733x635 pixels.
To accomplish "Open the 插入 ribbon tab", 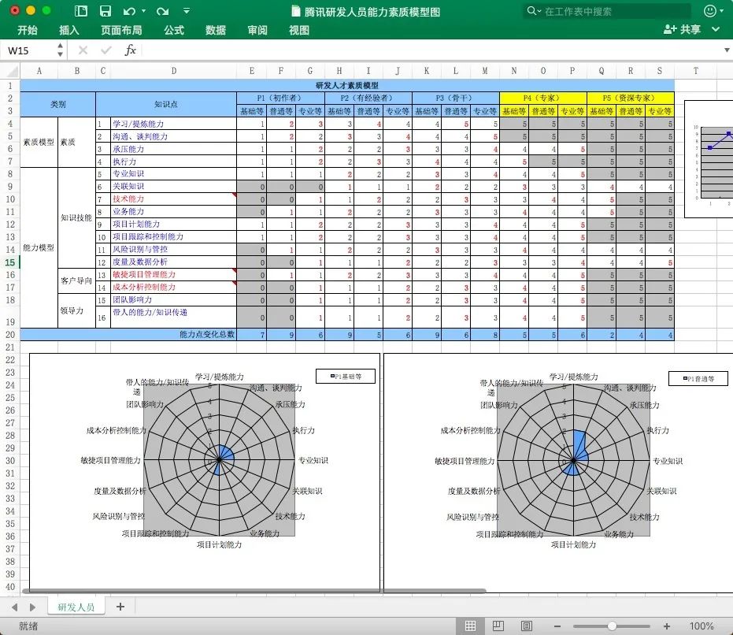I will [69, 30].
